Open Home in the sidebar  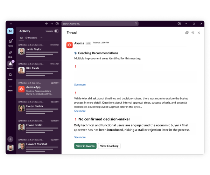click(10, 43)
